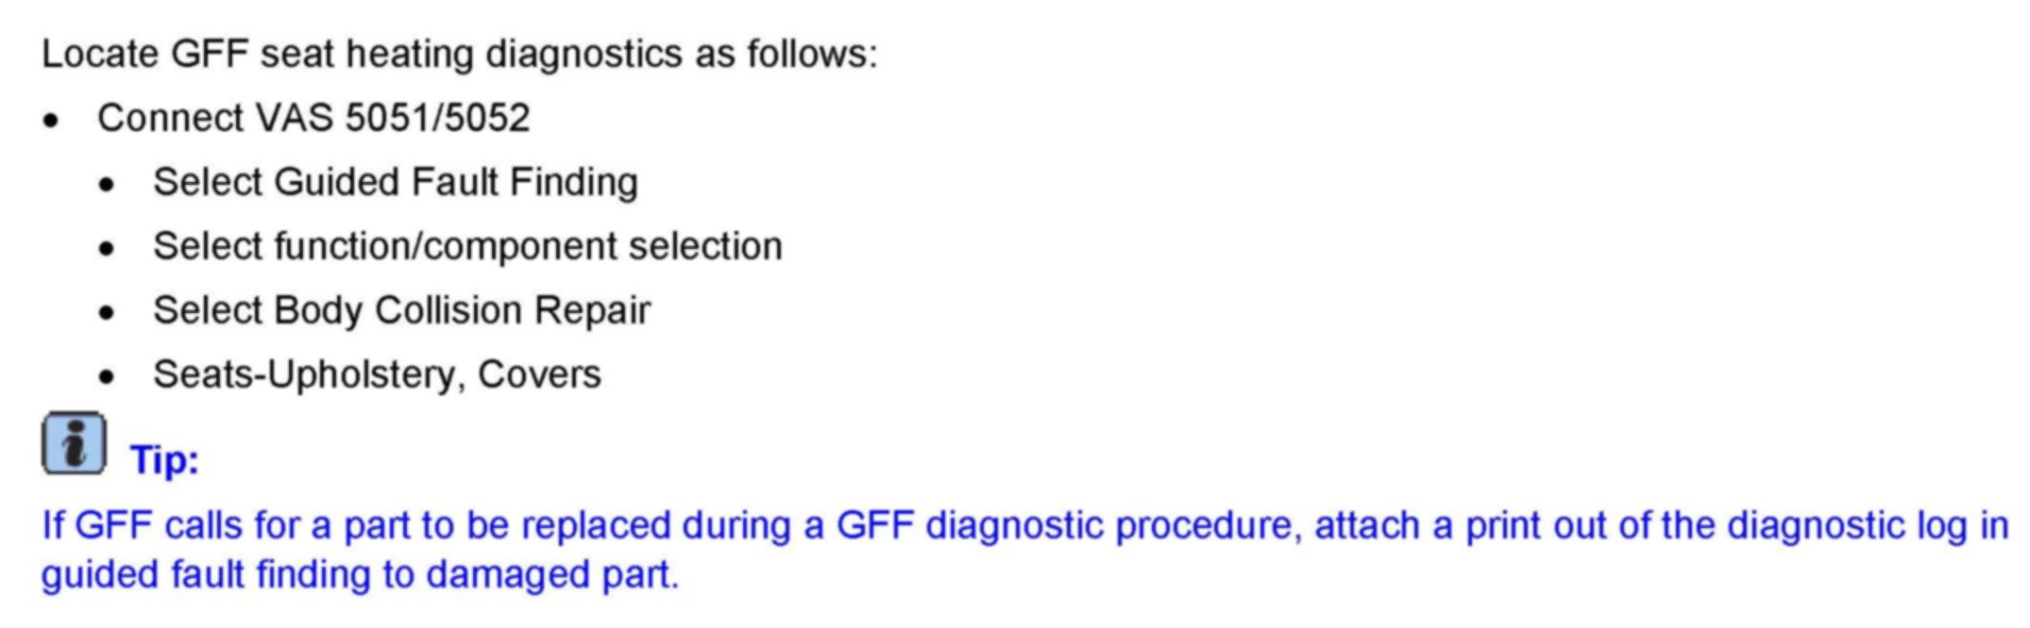Click the blue info tip icon
The width and height of the screenshot is (2030, 628).
pyautogui.click(x=73, y=443)
